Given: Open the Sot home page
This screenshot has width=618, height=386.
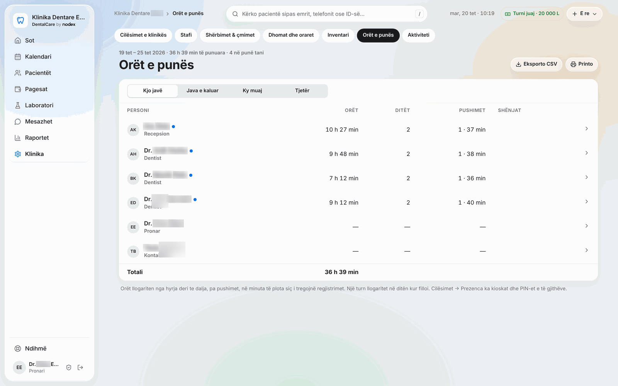Looking at the screenshot, I should (x=49, y=41).
